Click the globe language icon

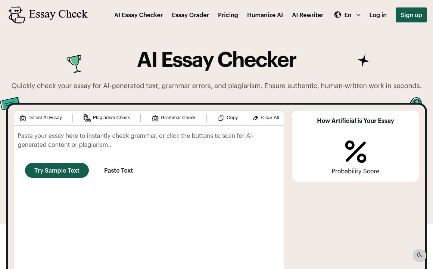337,15
